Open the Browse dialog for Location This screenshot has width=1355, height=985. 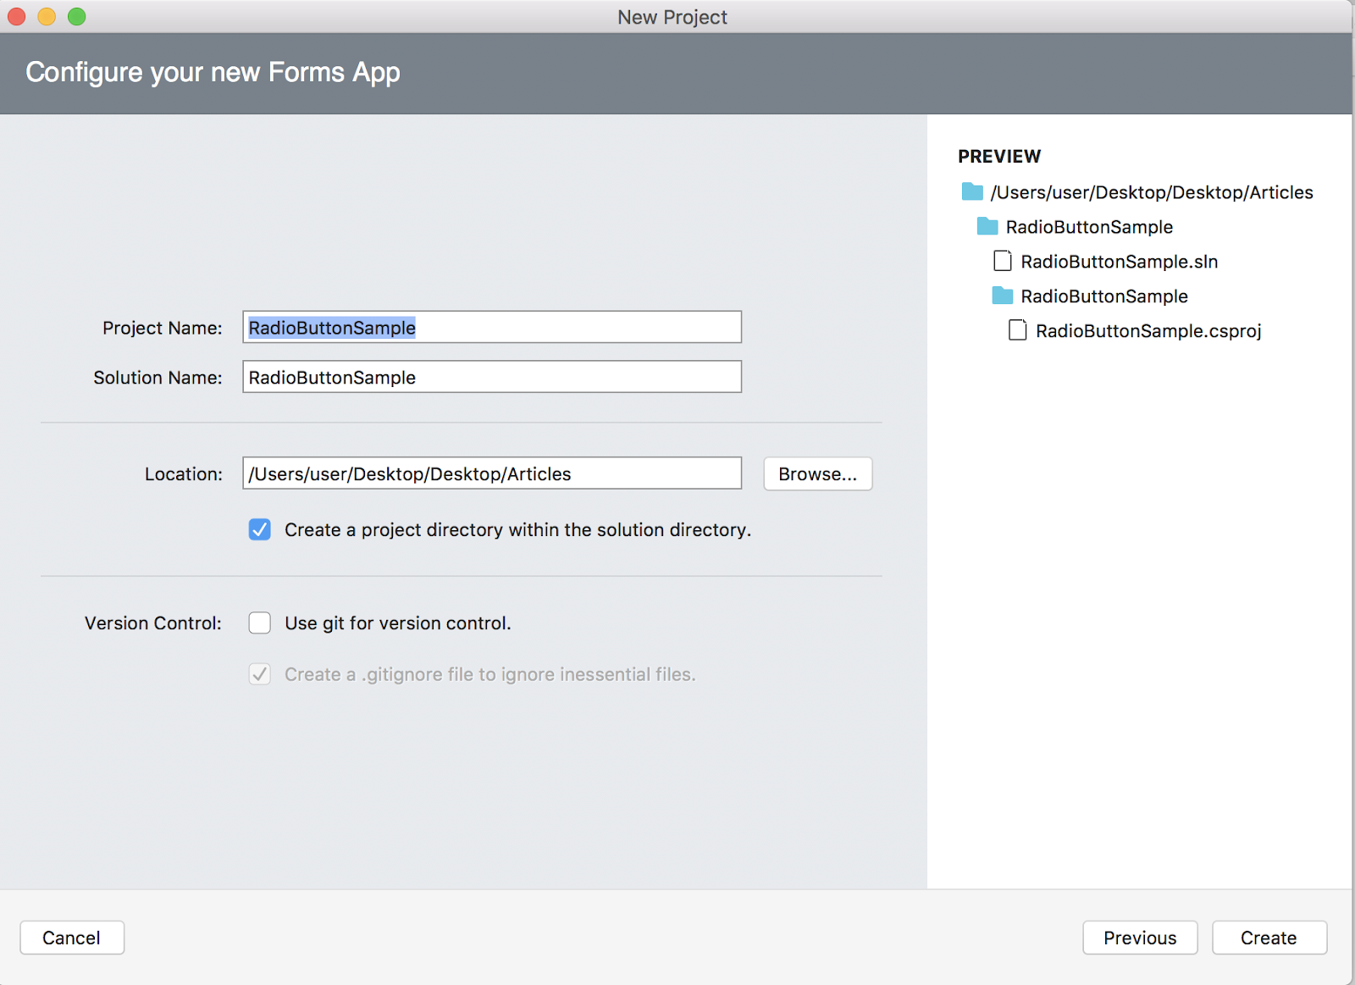pos(816,473)
